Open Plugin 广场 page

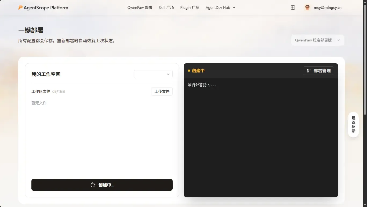click(x=190, y=7)
